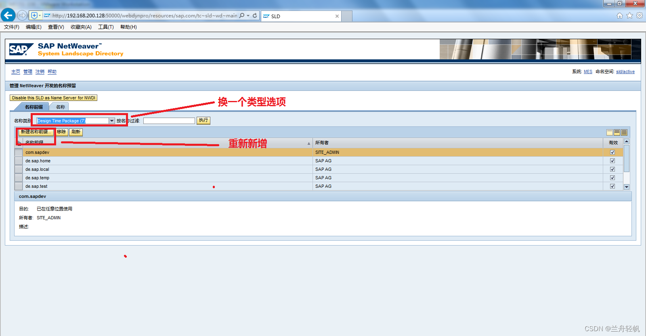
Task: Toggle the 有效 checkbox for de.sap.local
Action: [x=612, y=169]
